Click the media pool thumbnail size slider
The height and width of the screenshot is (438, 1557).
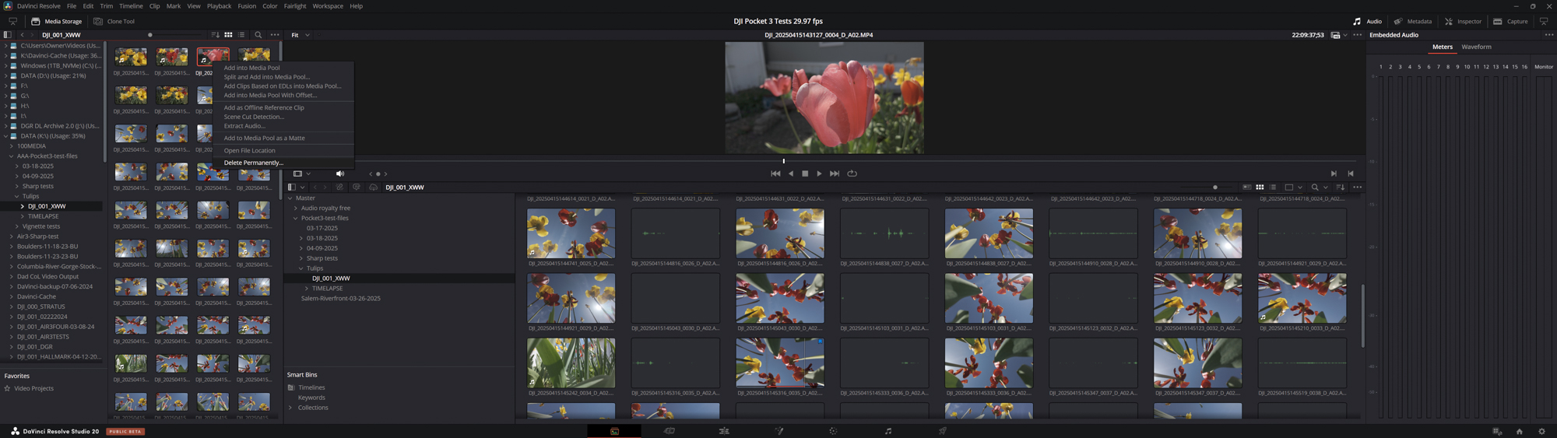click(1215, 187)
